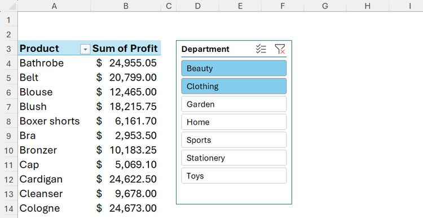Select row 13 header
This screenshot has height=218, width=423.
tap(8, 194)
